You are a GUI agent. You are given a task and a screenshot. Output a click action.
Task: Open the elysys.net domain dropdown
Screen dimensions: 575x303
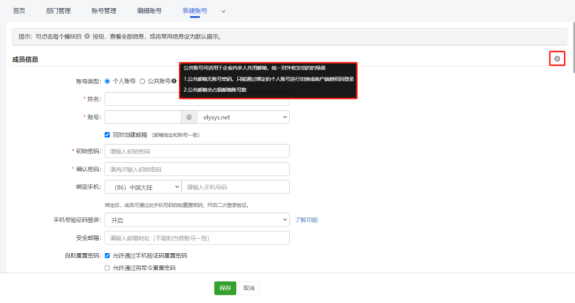pyautogui.click(x=243, y=117)
